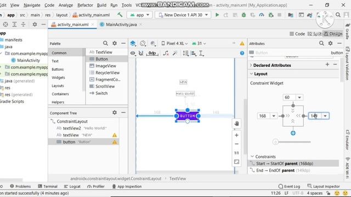
Task: Run the app with the green play icon
Action: point(217,15)
